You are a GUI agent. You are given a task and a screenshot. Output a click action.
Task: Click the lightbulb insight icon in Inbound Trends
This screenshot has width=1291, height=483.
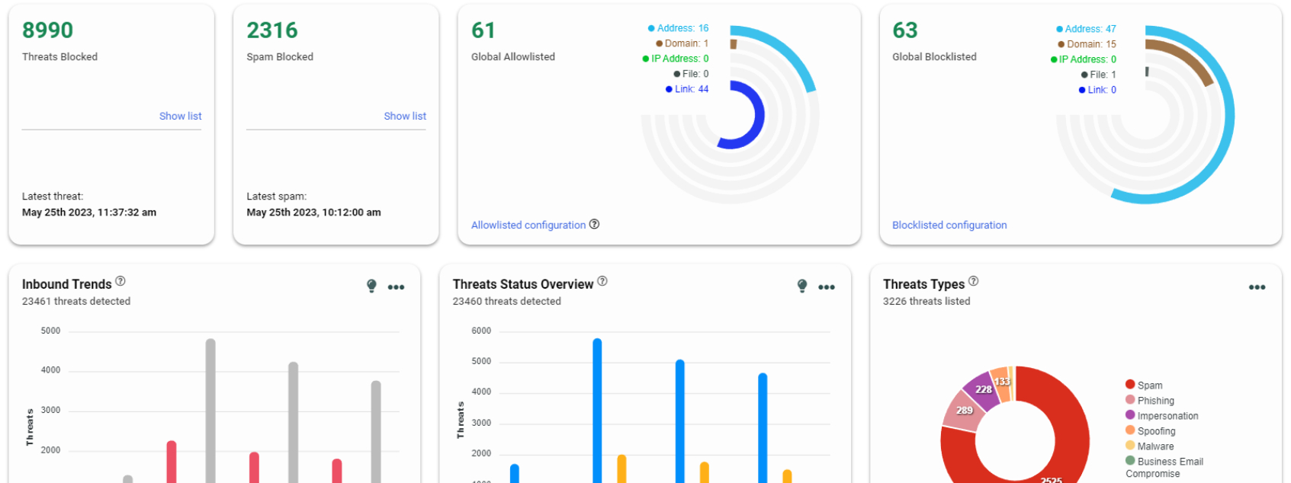(371, 286)
